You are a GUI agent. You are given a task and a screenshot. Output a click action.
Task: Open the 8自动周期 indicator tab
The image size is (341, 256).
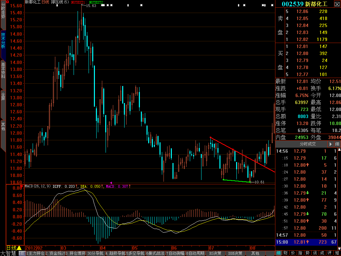click(x=195, y=253)
